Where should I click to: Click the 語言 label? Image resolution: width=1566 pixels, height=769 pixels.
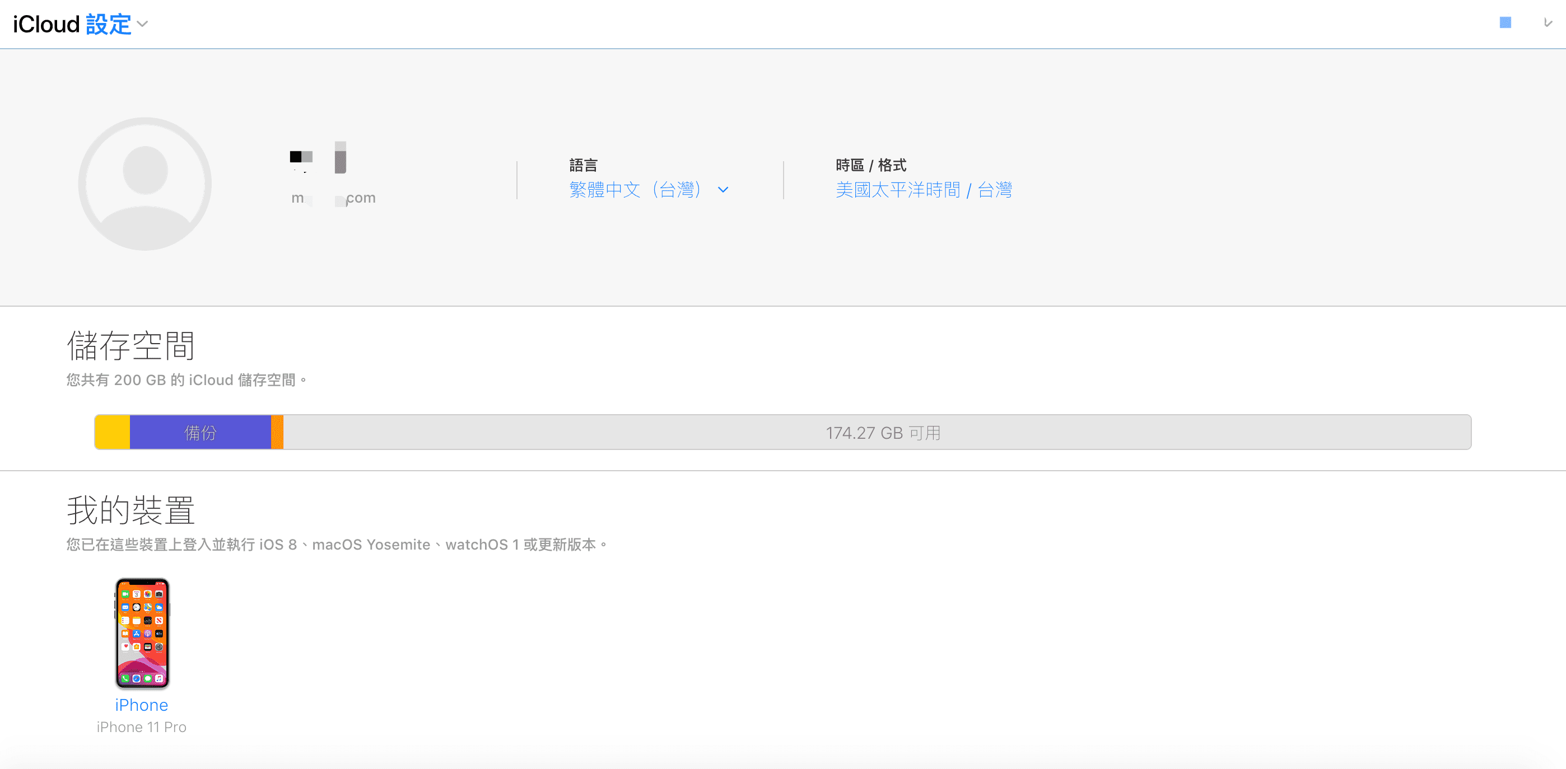[x=583, y=165]
